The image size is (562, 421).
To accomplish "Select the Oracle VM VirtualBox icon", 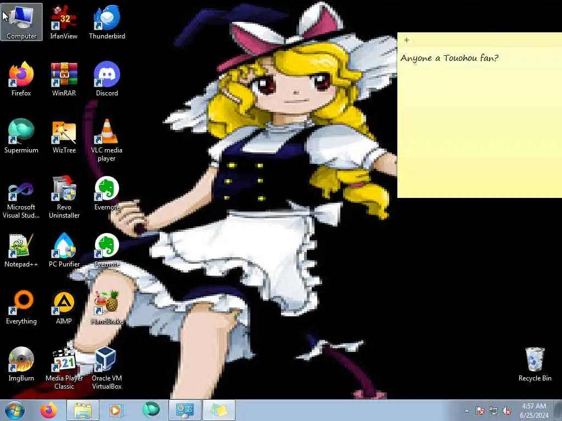I will pos(107,368).
